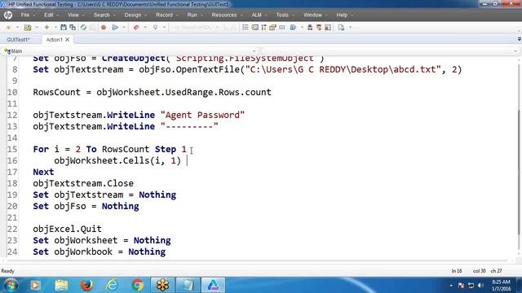Open Google Chrome from the taskbar
Viewport: 522px width, 293px height.
pyautogui.click(x=138, y=285)
